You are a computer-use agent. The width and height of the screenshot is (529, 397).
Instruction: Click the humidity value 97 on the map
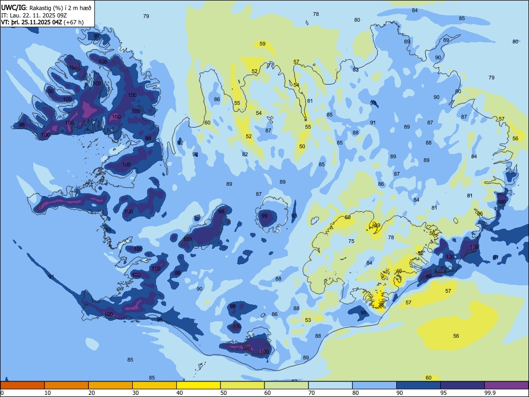(x=97, y=36)
